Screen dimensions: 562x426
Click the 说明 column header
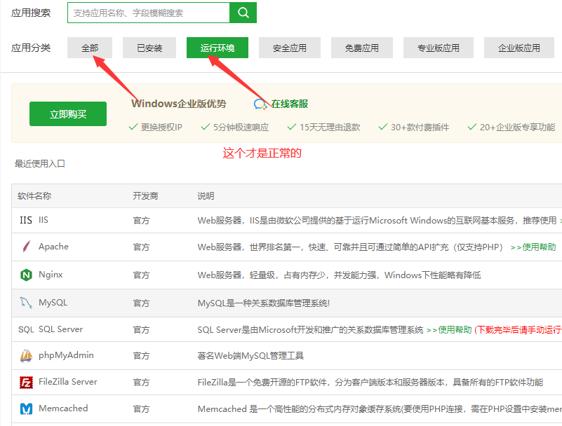206,195
